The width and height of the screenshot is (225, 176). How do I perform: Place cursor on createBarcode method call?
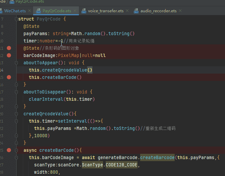(158, 157)
